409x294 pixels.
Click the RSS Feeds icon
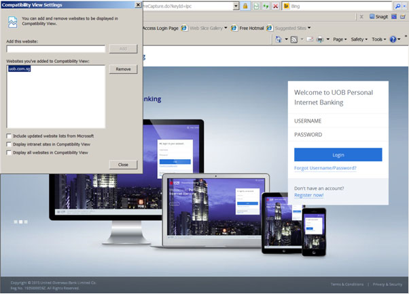(x=294, y=39)
